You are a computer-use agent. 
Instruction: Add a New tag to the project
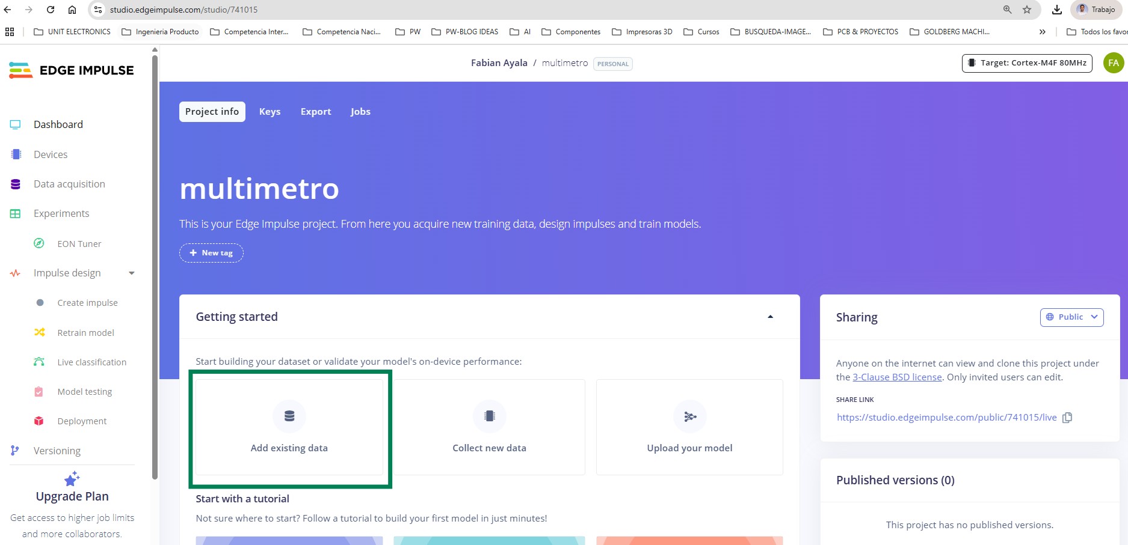(211, 253)
